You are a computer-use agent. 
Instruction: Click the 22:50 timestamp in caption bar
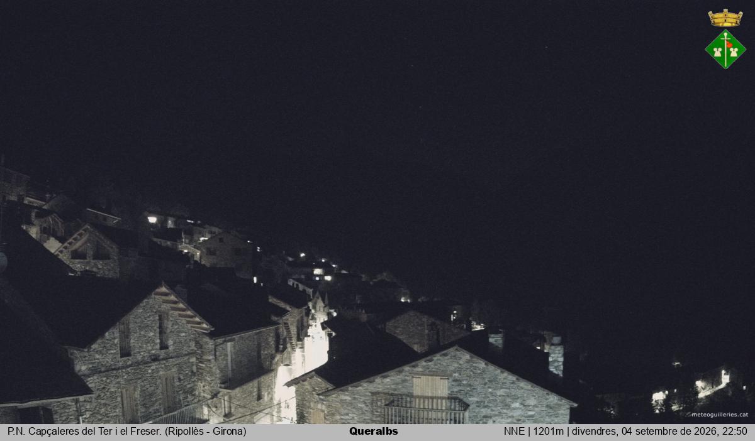pyautogui.click(x=734, y=432)
